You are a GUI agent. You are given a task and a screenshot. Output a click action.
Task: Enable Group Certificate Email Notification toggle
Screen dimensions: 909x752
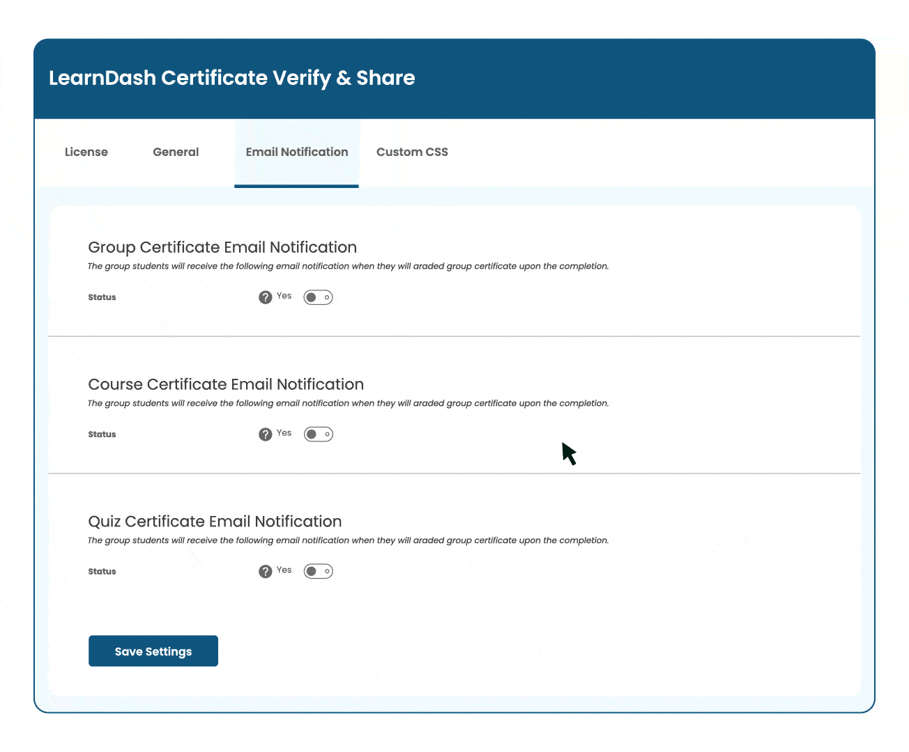click(318, 297)
